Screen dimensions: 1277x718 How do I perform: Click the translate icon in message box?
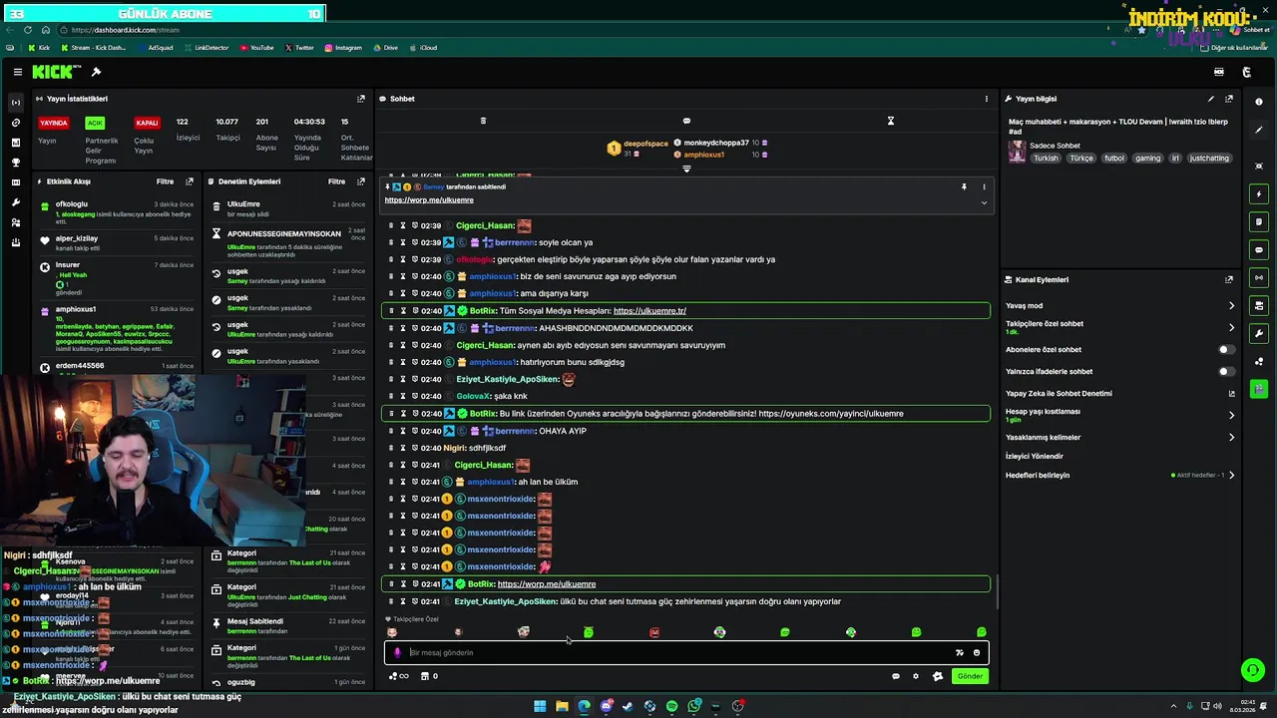960,653
